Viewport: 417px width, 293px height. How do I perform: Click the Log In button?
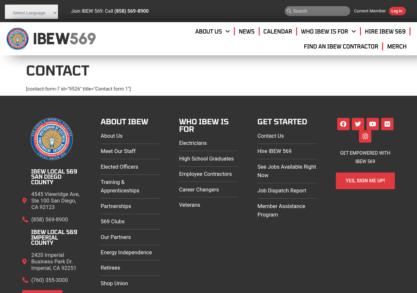click(x=397, y=11)
